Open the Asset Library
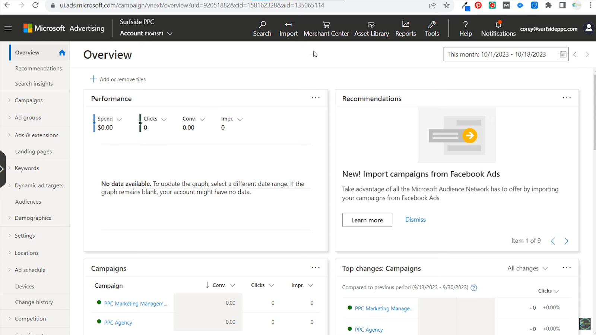This screenshot has height=335, width=596. pos(372,29)
